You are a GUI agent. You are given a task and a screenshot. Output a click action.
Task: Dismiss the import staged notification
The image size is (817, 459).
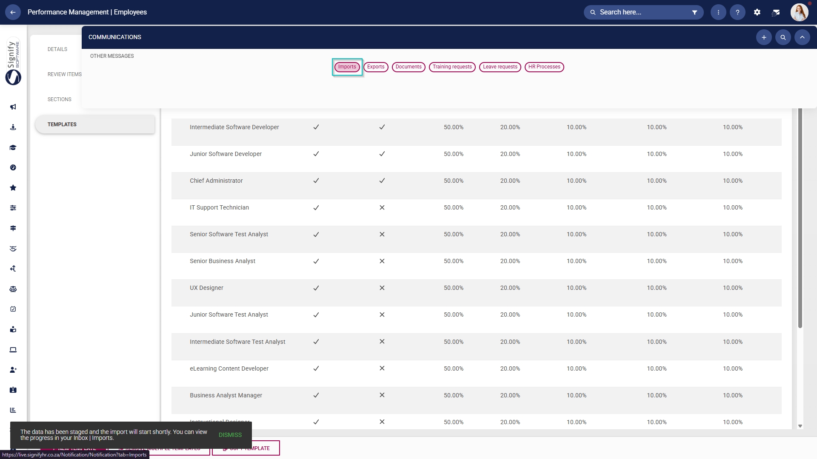[x=230, y=435]
